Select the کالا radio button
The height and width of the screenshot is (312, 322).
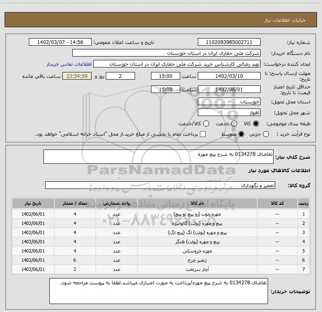(x=256, y=124)
